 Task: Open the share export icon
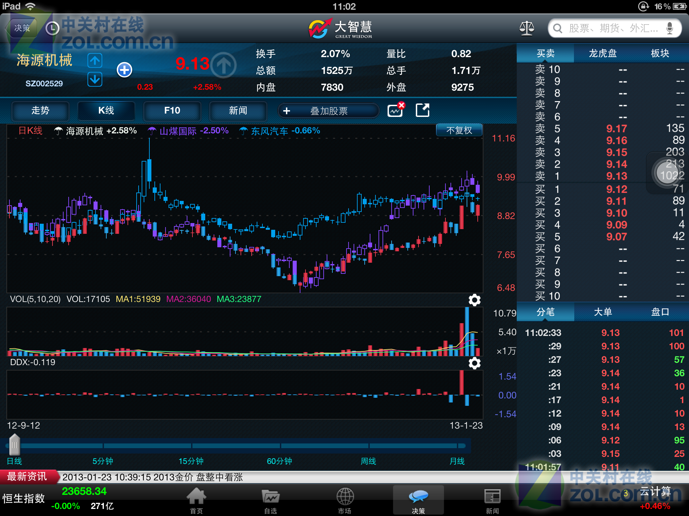tap(423, 110)
